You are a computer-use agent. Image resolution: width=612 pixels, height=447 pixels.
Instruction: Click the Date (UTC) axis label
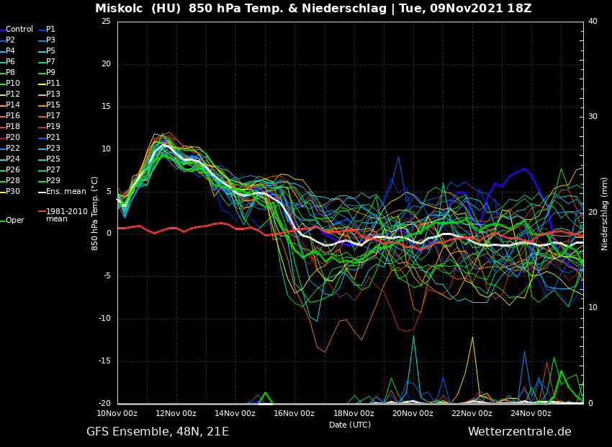tap(350, 425)
